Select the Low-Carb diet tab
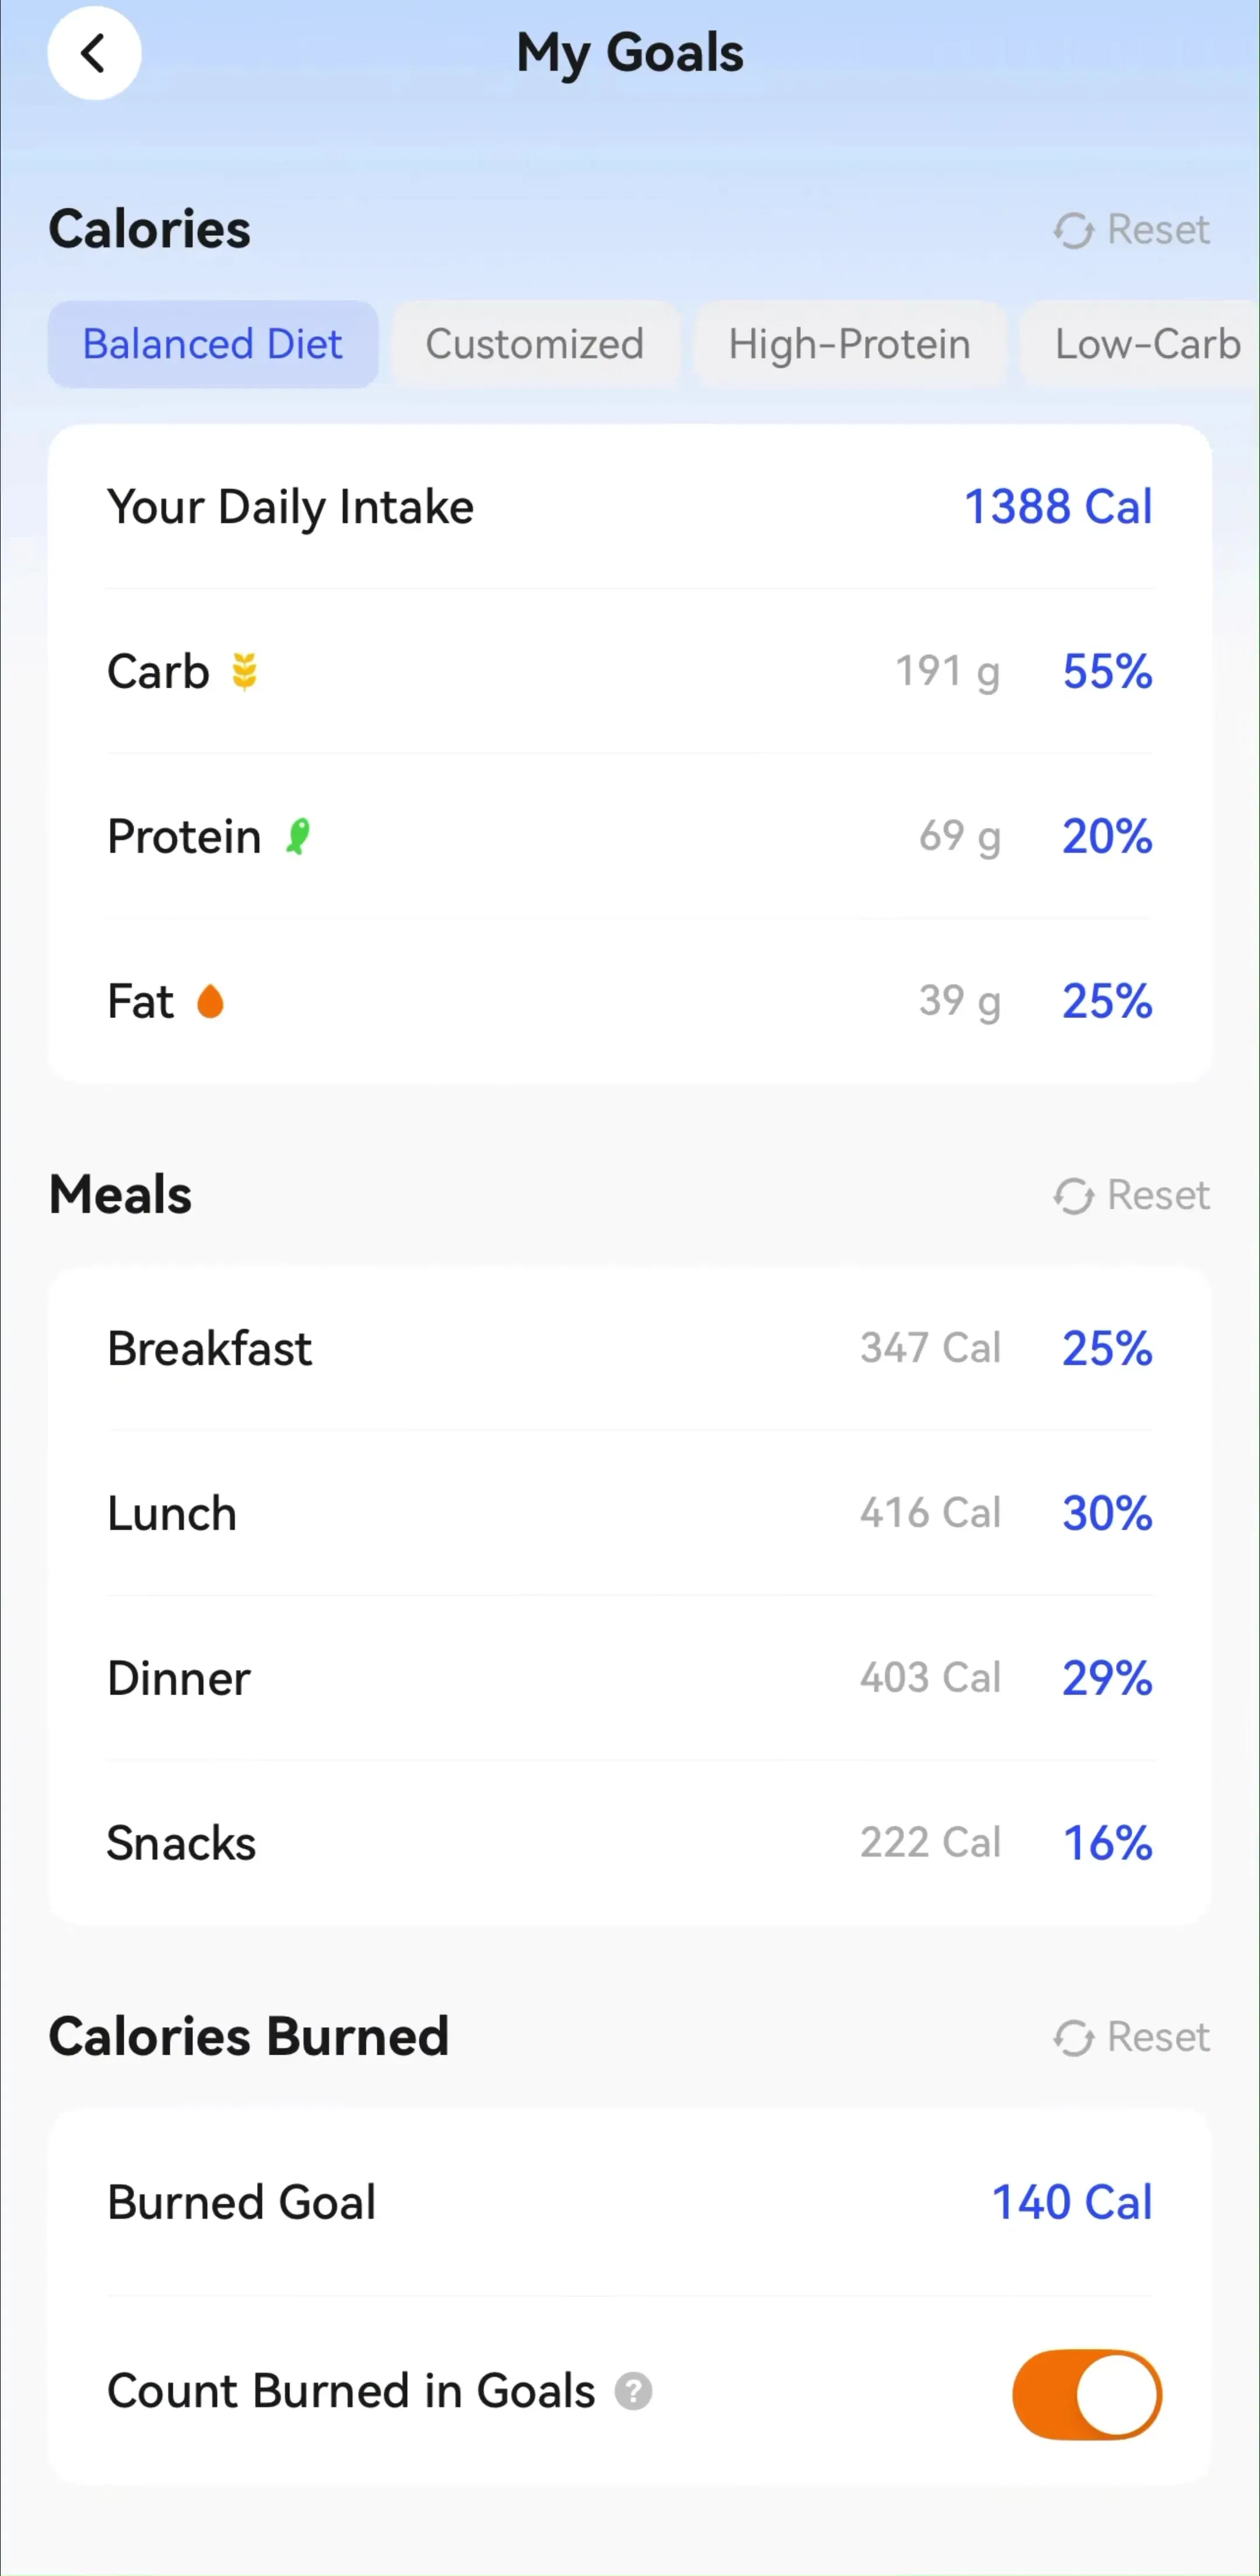This screenshot has width=1260, height=2576. [1147, 344]
